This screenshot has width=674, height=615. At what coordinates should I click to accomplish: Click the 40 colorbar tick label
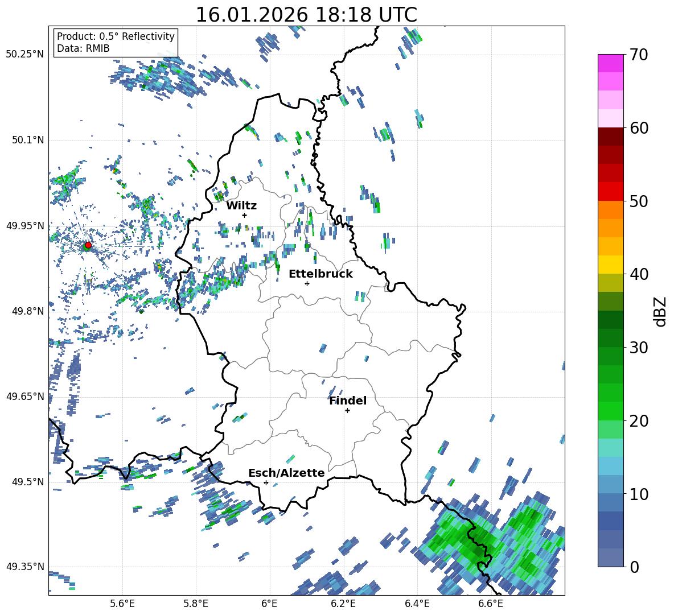639,274
